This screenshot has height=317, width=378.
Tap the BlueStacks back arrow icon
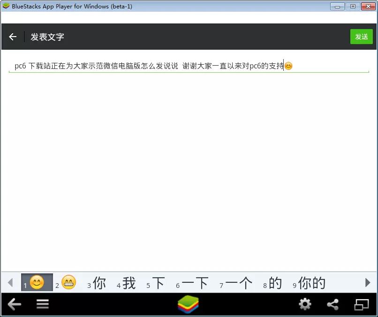coord(15,304)
